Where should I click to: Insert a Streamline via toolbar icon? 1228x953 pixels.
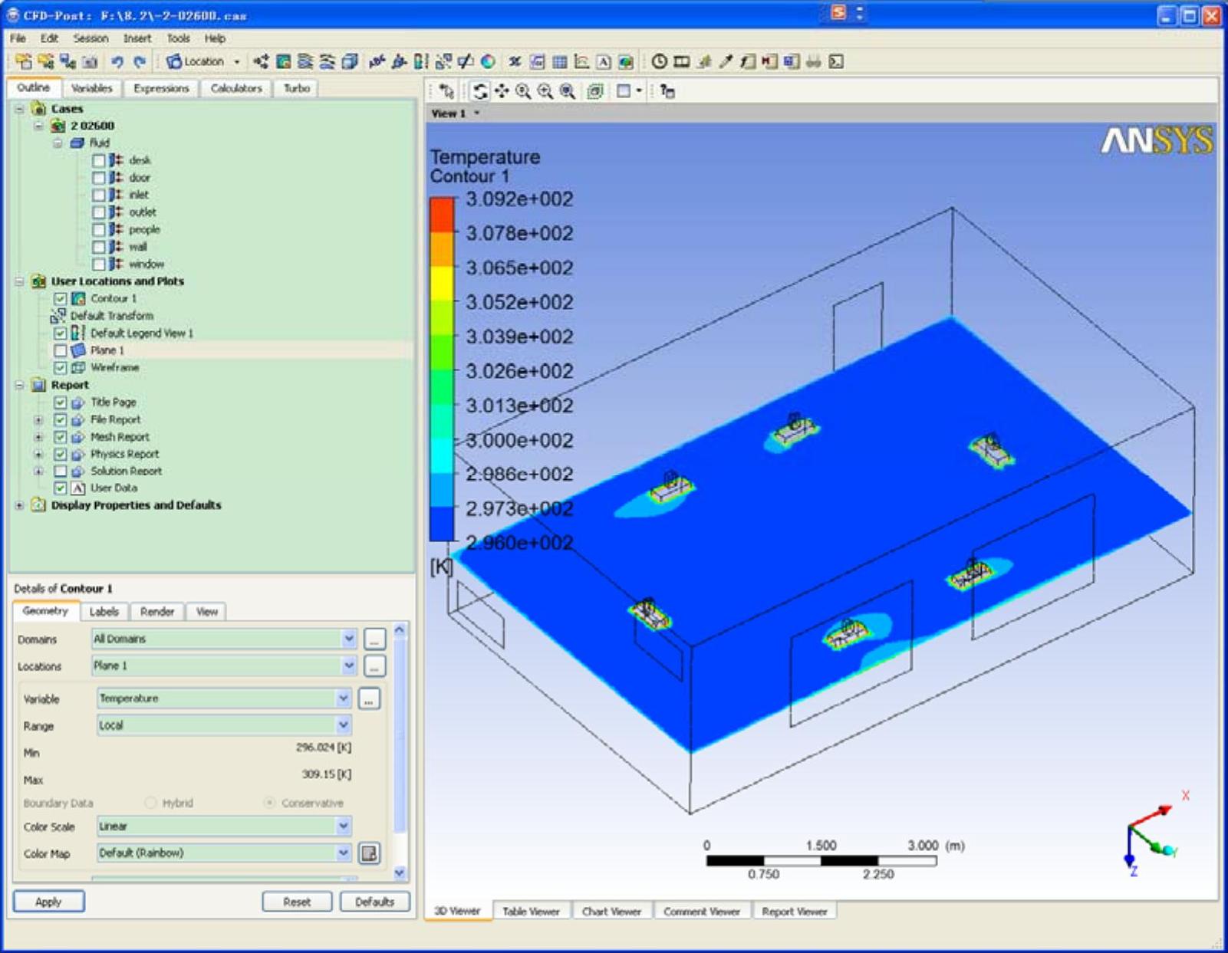(x=305, y=61)
